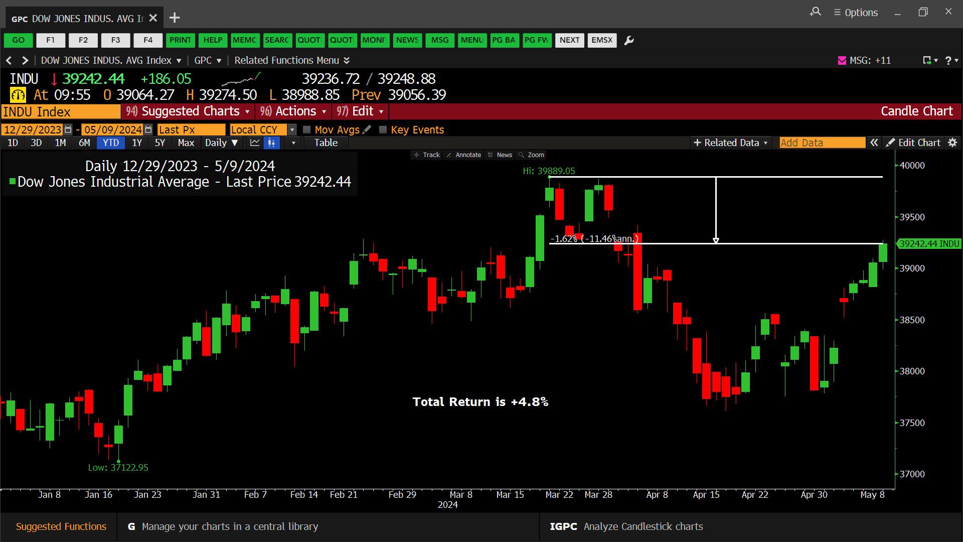The height and width of the screenshot is (542, 963).
Task: Open the chart News tool
Action: point(500,155)
